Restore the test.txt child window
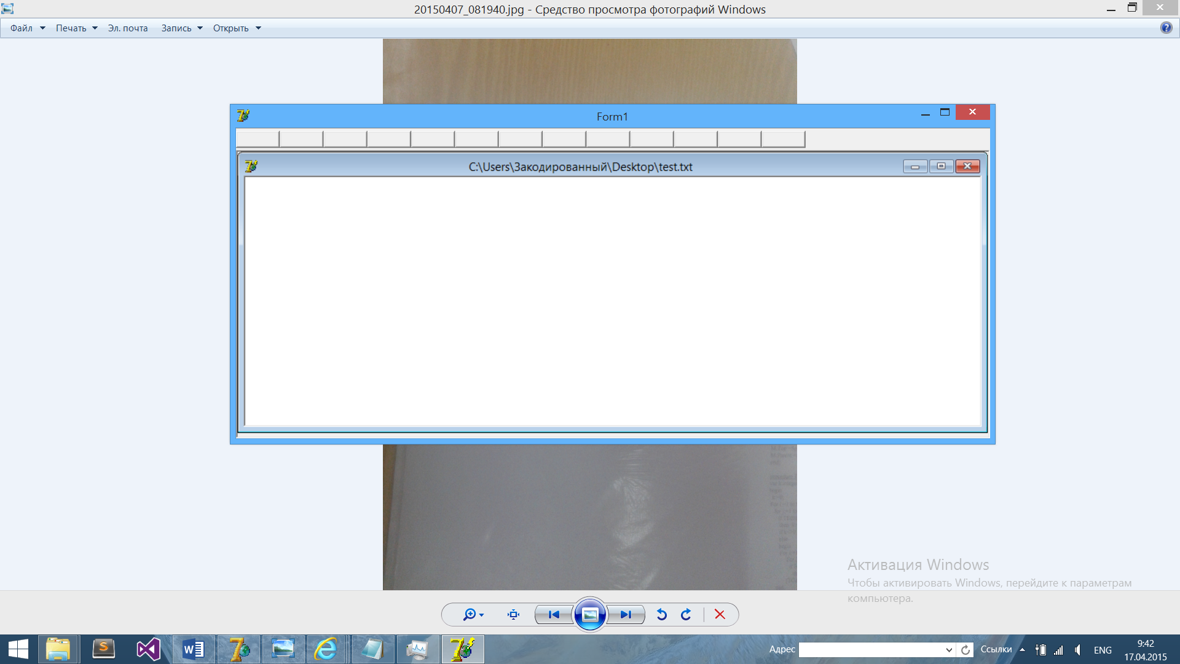Screen dimensions: 1180x664 (x=941, y=167)
